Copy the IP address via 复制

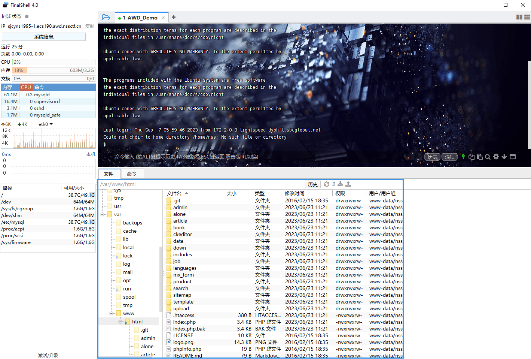(90, 26)
